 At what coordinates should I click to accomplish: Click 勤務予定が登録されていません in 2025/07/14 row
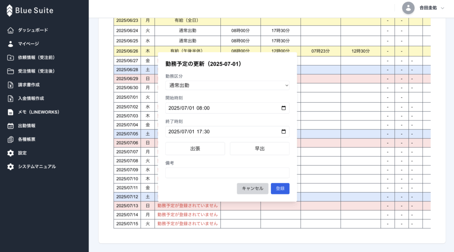pos(188,215)
